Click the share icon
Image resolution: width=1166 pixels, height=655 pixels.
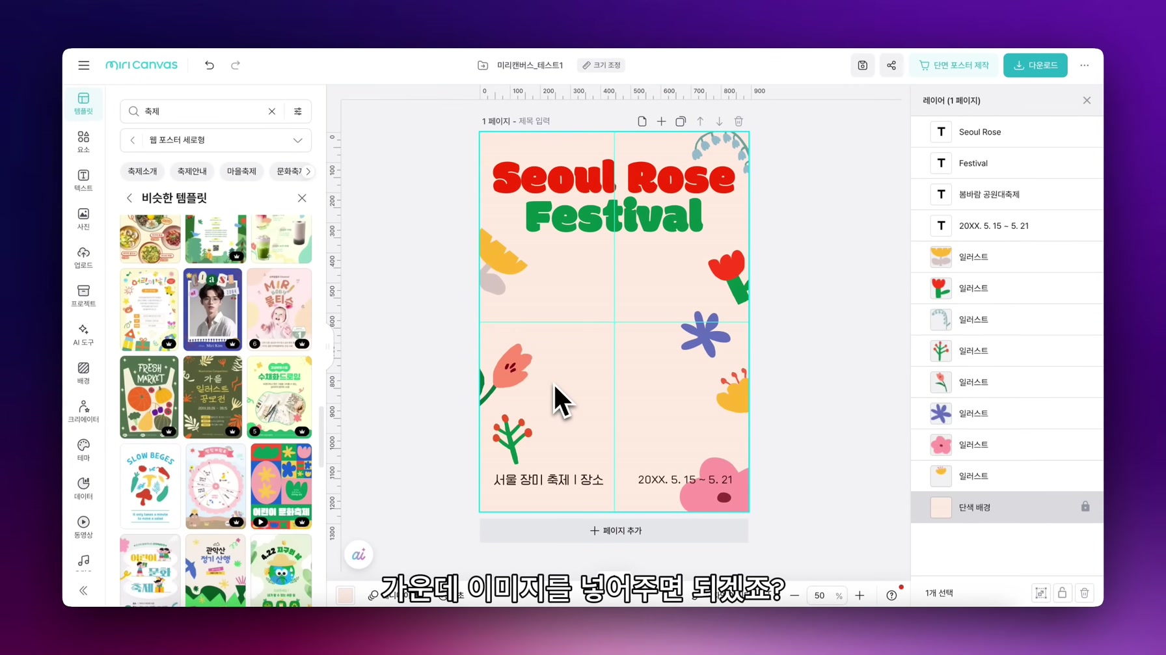(891, 65)
